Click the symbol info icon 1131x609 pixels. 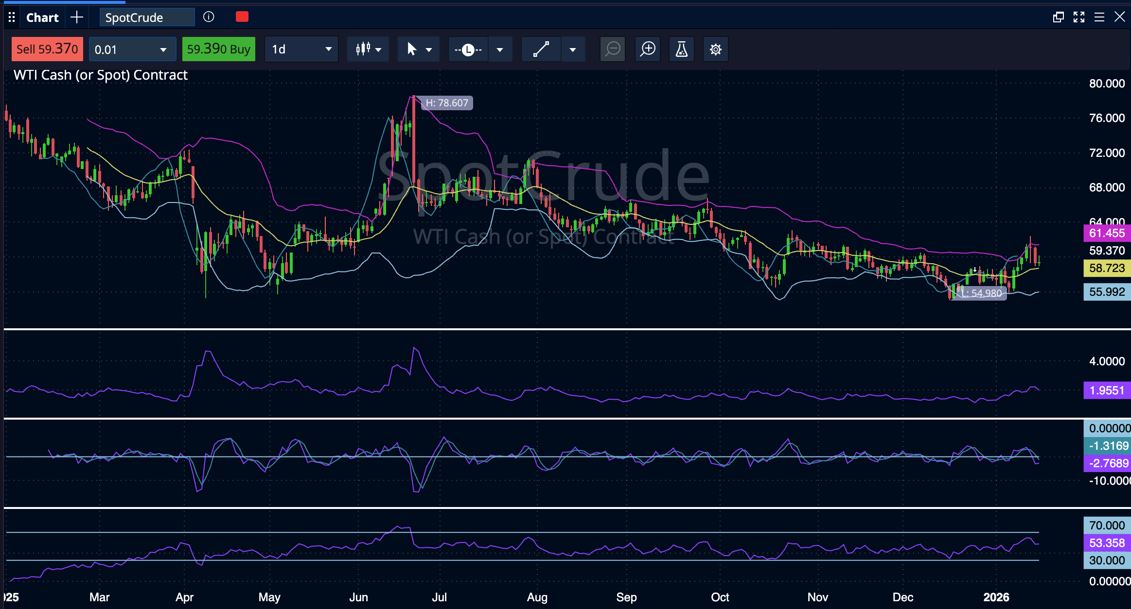click(x=209, y=17)
